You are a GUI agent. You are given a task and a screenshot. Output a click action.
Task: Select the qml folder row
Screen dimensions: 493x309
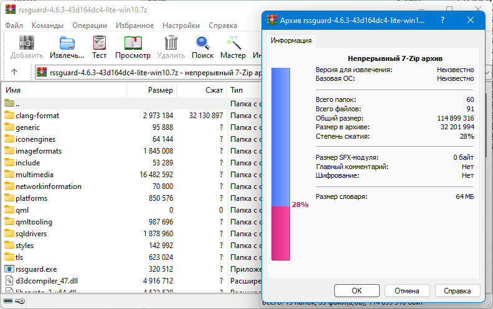pos(131,210)
